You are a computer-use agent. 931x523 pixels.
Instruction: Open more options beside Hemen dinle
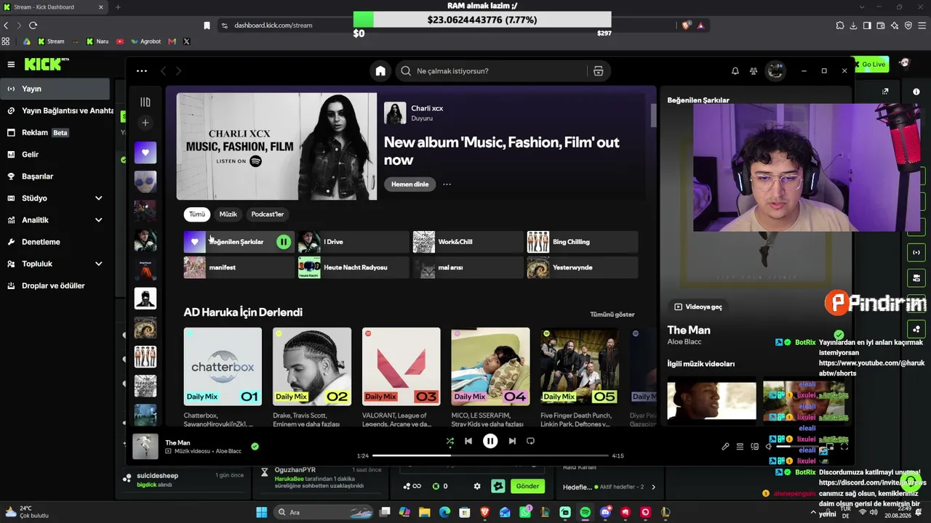pyautogui.click(x=447, y=185)
